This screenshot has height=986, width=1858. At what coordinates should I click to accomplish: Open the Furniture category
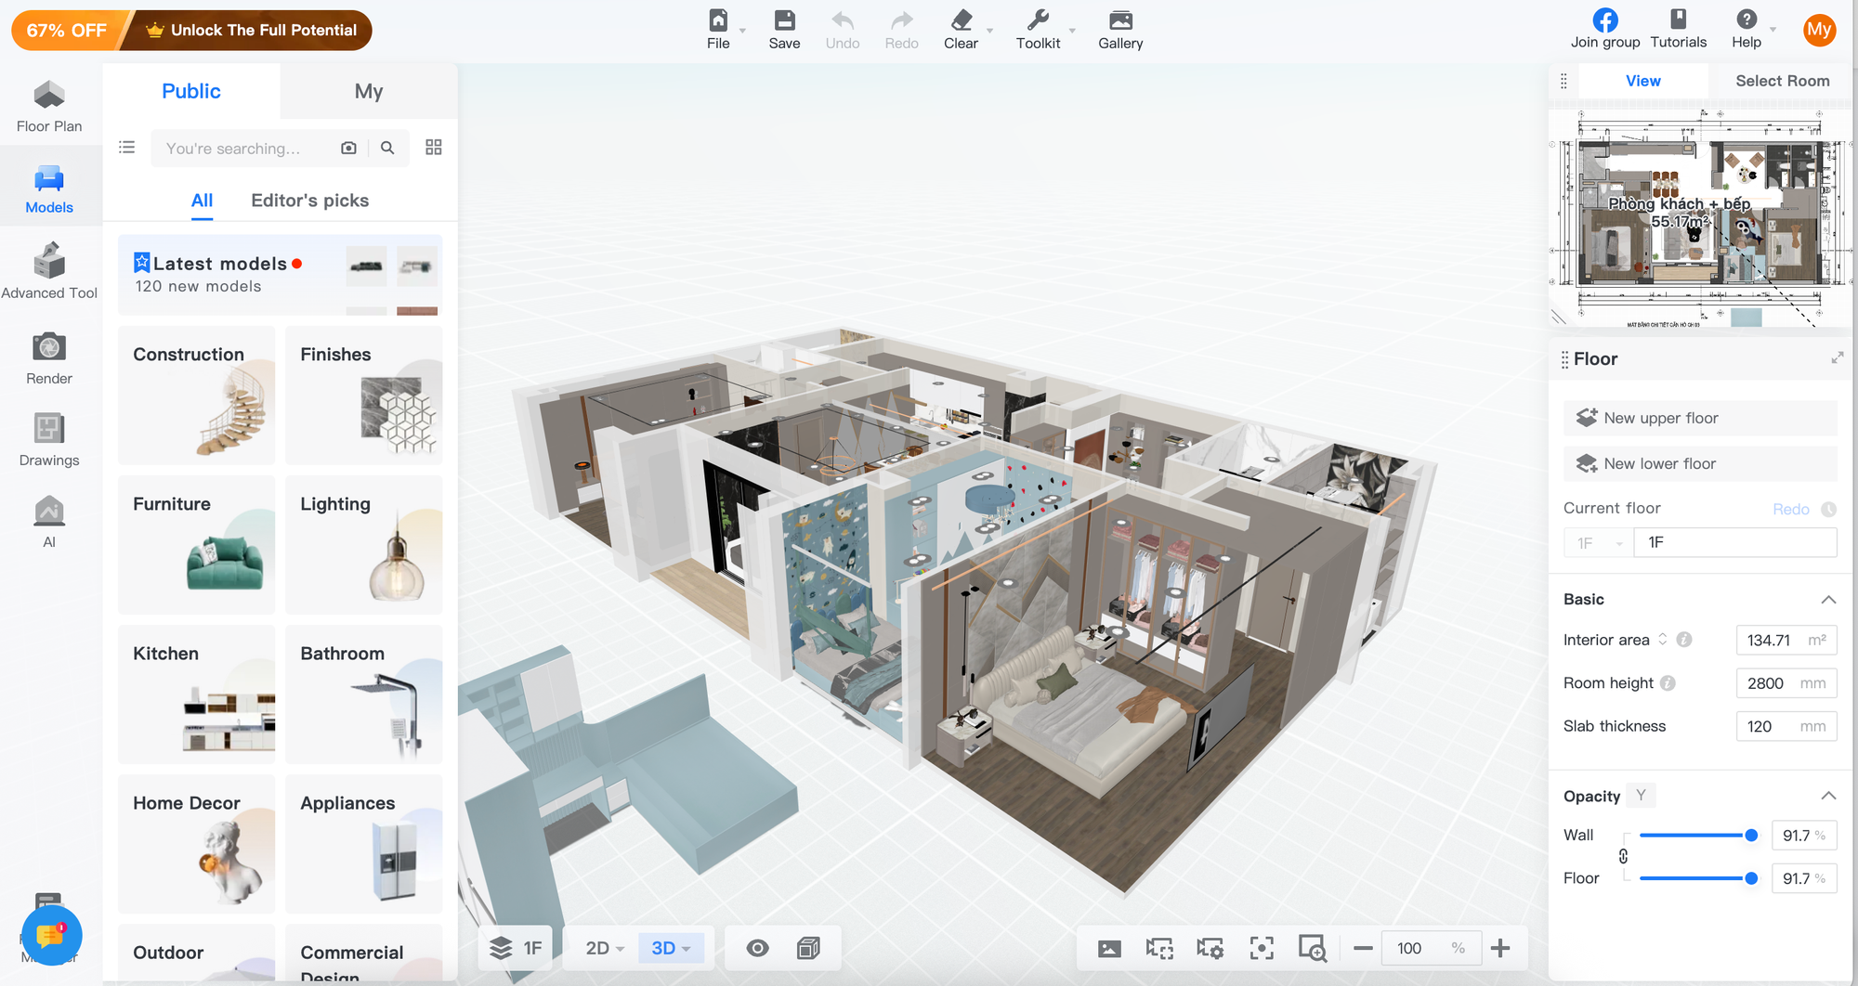[197, 544]
